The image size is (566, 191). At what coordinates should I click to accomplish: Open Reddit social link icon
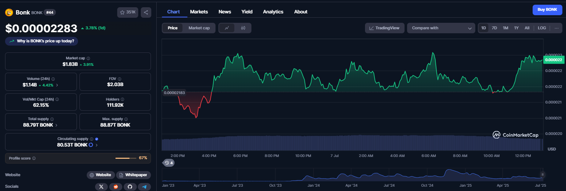[116, 187]
